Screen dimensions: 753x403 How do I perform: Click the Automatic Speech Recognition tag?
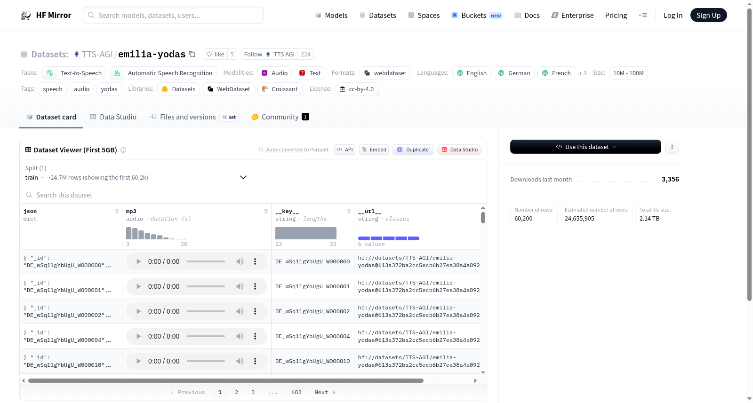(163, 73)
